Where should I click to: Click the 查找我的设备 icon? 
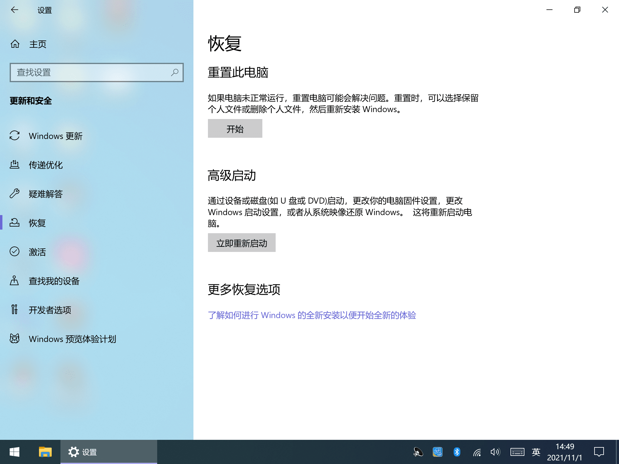15,281
